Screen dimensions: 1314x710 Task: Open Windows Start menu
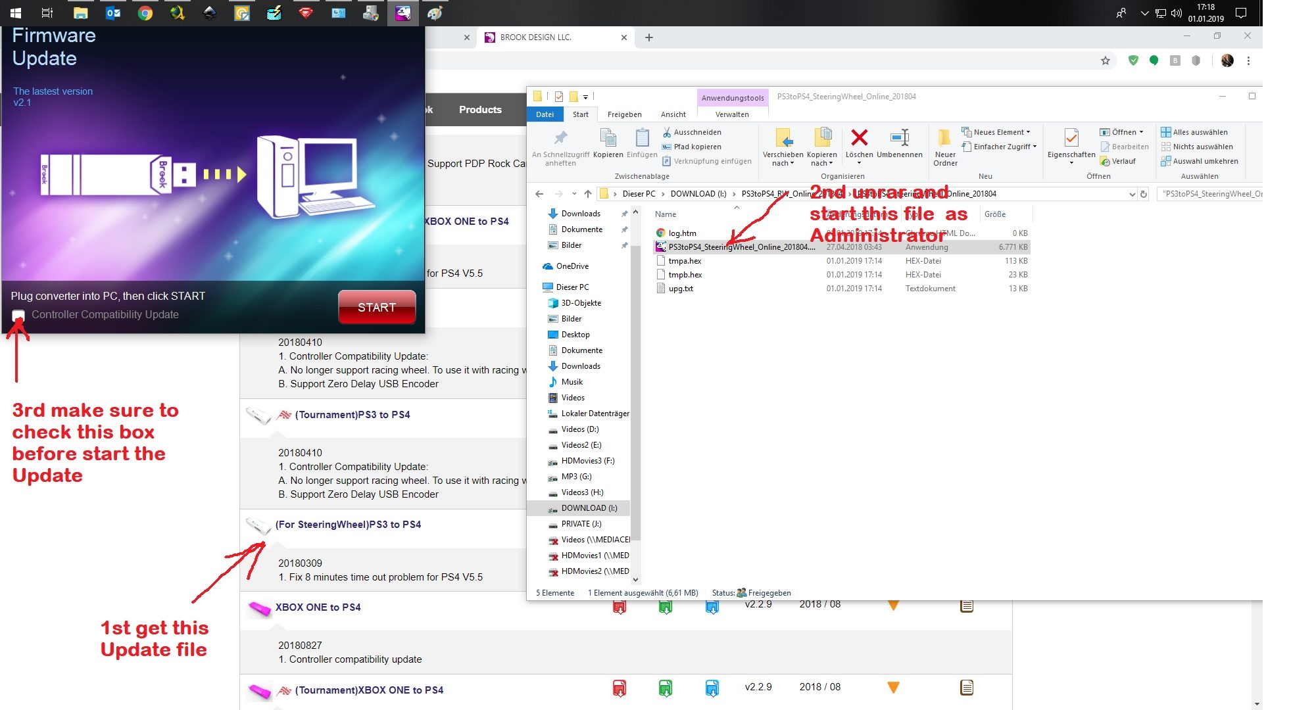[16, 12]
